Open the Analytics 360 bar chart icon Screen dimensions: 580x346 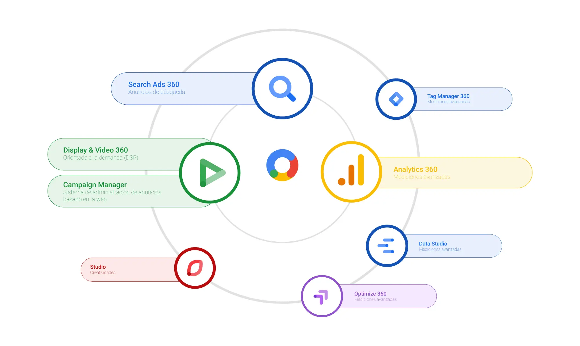click(351, 170)
